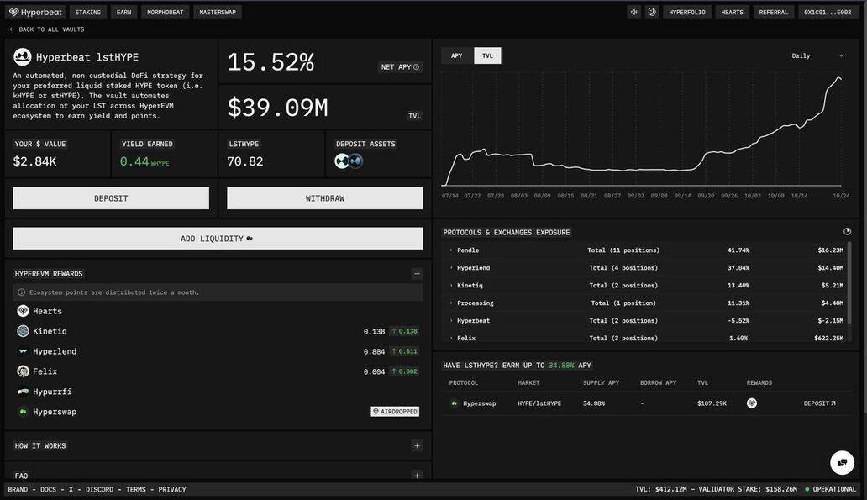Open the Morphobeat menu item
The height and width of the screenshot is (500, 867).
166,13
